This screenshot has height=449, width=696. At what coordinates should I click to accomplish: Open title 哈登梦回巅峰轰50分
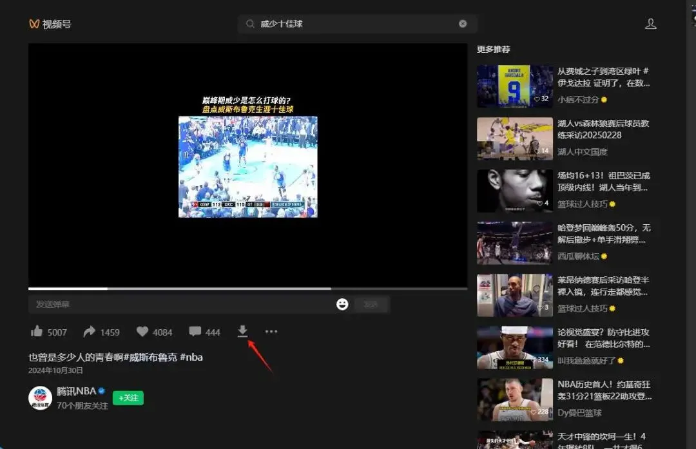coord(604,234)
